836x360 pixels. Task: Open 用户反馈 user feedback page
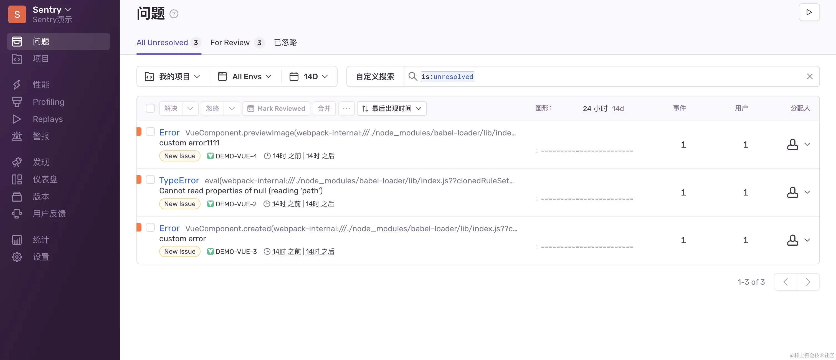(x=49, y=214)
